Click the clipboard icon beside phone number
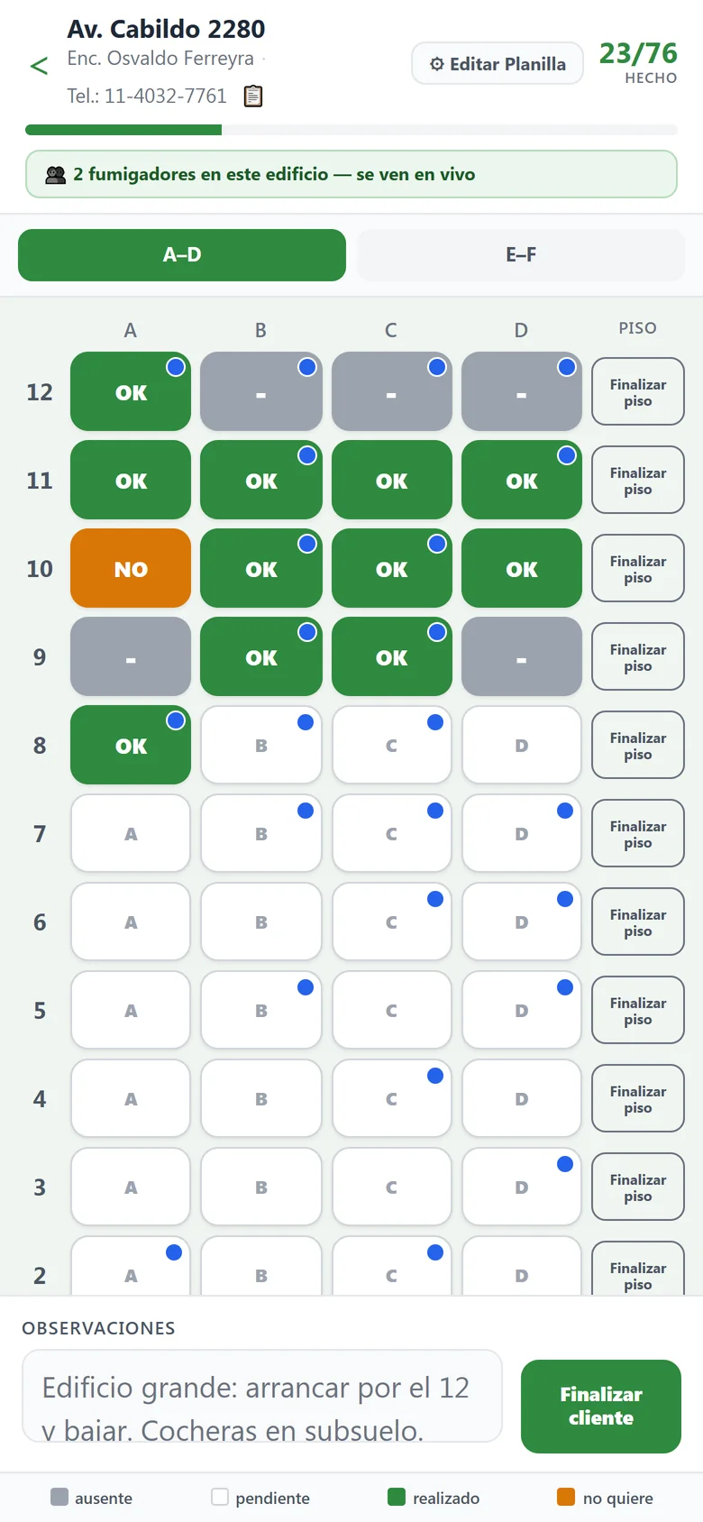Viewport: 703px width, 1522px height. [x=253, y=96]
